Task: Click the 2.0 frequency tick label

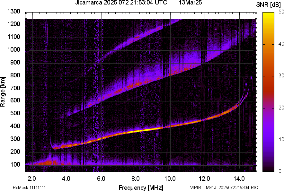Action: pos(32,179)
